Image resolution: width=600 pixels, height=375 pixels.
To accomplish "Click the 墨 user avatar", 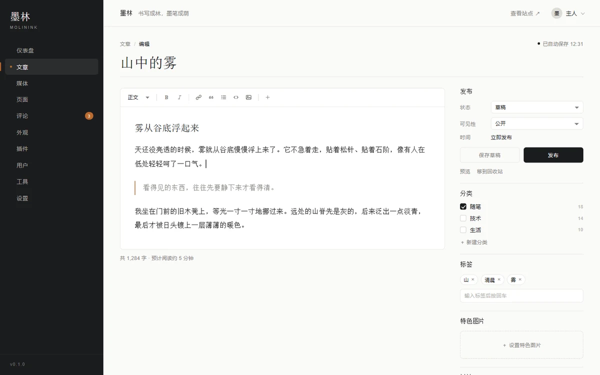I will (556, 13).
